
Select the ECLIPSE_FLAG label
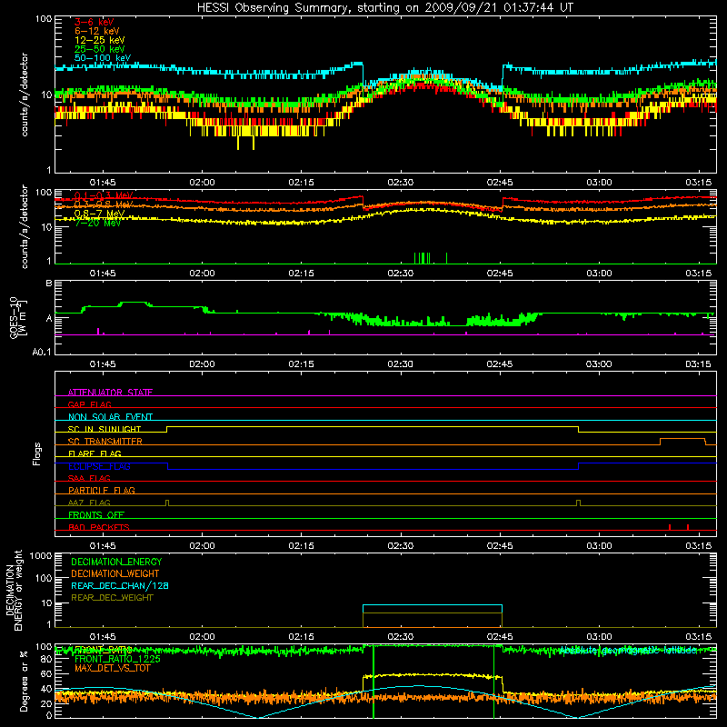pyautogui.click(x=99, y=466)
